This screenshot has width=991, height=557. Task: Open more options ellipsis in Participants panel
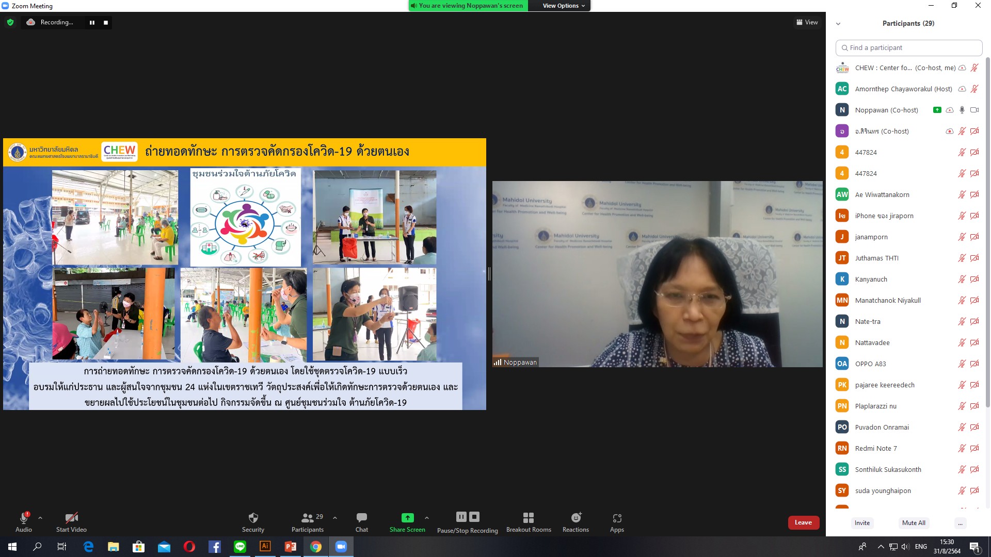click(960, 523)
